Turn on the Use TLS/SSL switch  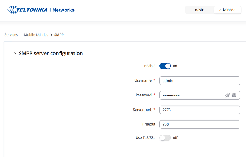click(165, 138)
